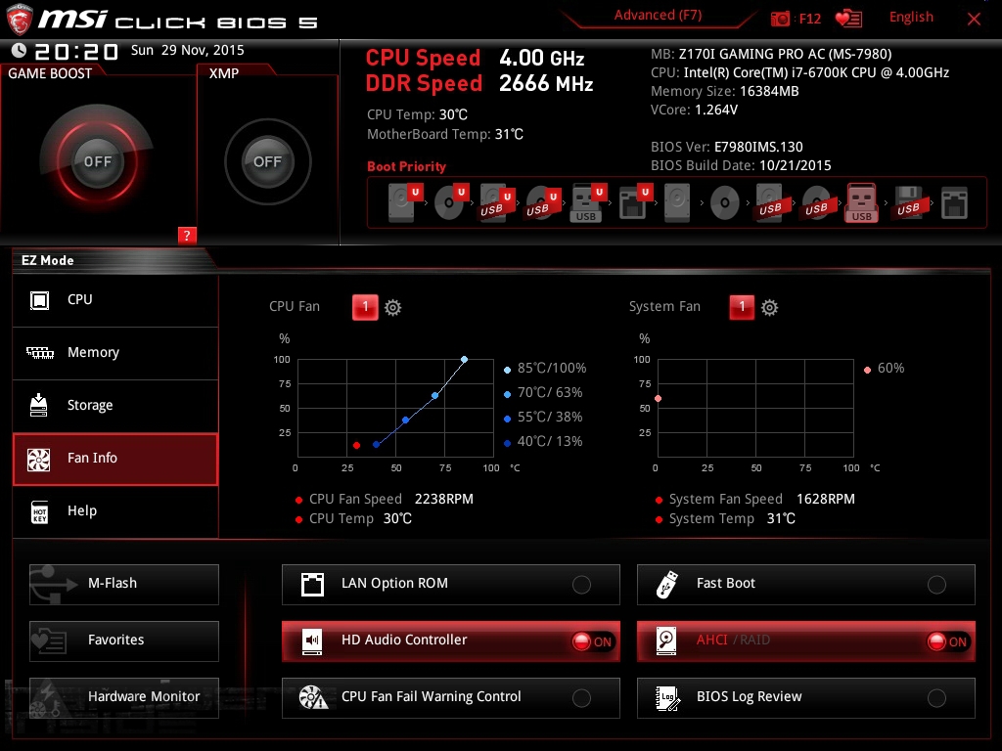Open System Fan settings gear

[769, 307]
